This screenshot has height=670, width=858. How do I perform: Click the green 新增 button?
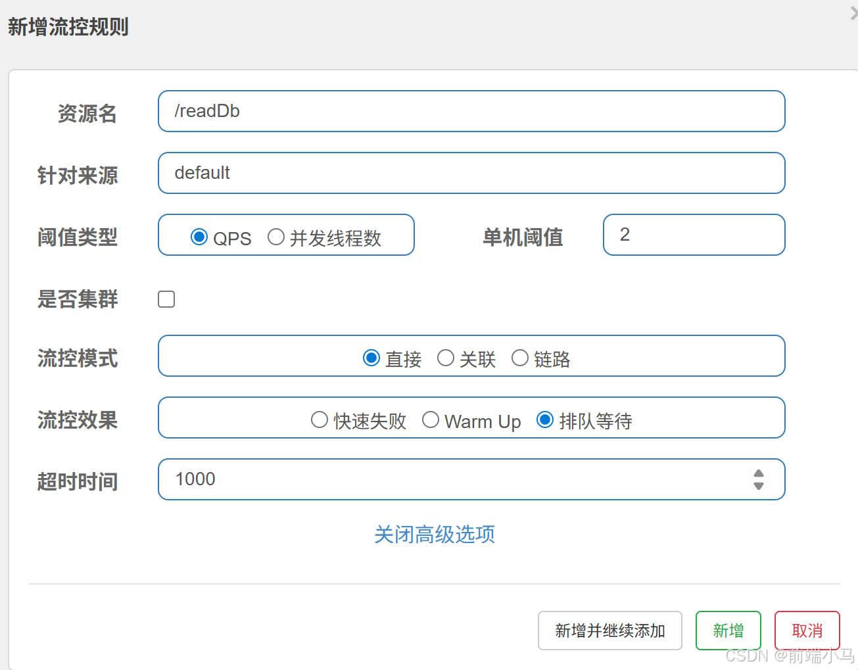pyautogui.click(x=728, y=631)
